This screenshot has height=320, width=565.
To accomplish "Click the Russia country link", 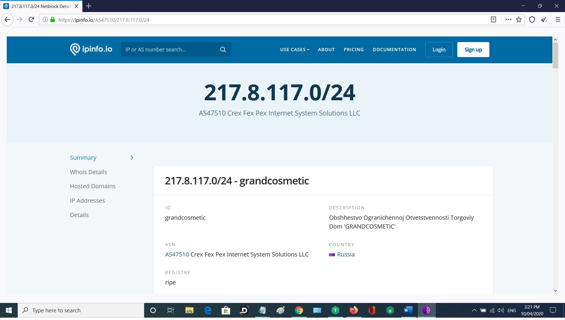I will pos(345,254).
